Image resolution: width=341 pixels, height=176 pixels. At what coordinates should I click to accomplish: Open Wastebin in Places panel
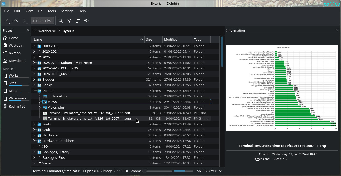(x=16, y=45)
